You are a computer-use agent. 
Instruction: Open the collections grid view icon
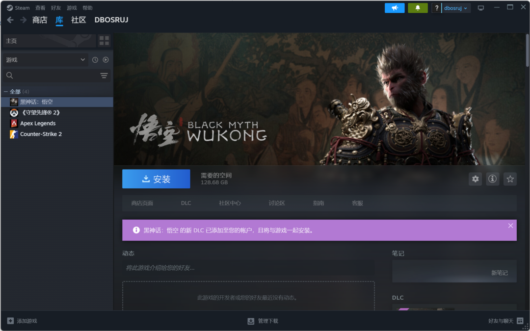coord(104,41)
